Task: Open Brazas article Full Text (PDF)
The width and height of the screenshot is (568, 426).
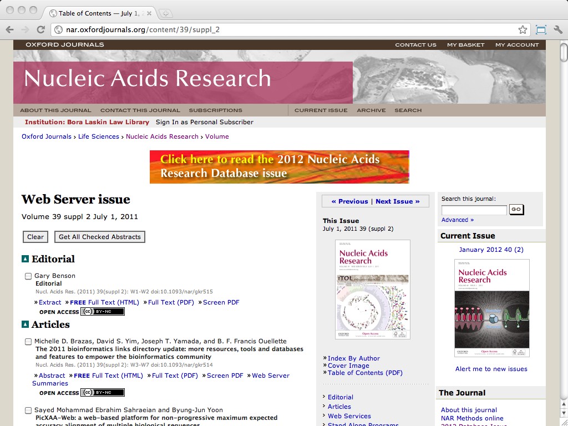Action: click(175, 376)
